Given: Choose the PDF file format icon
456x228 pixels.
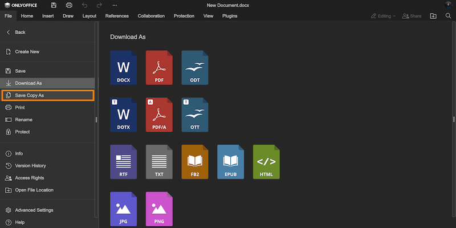Looking at the screenshot, I should [159, 68].
